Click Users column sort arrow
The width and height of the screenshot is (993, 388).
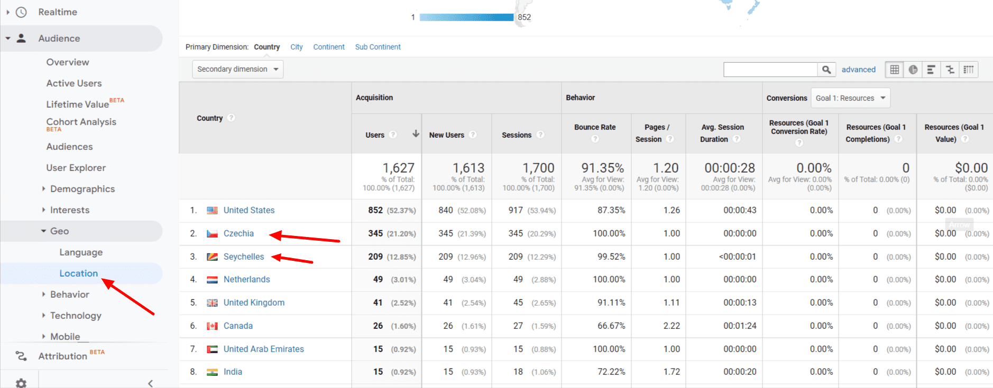(x=416, y=134)
